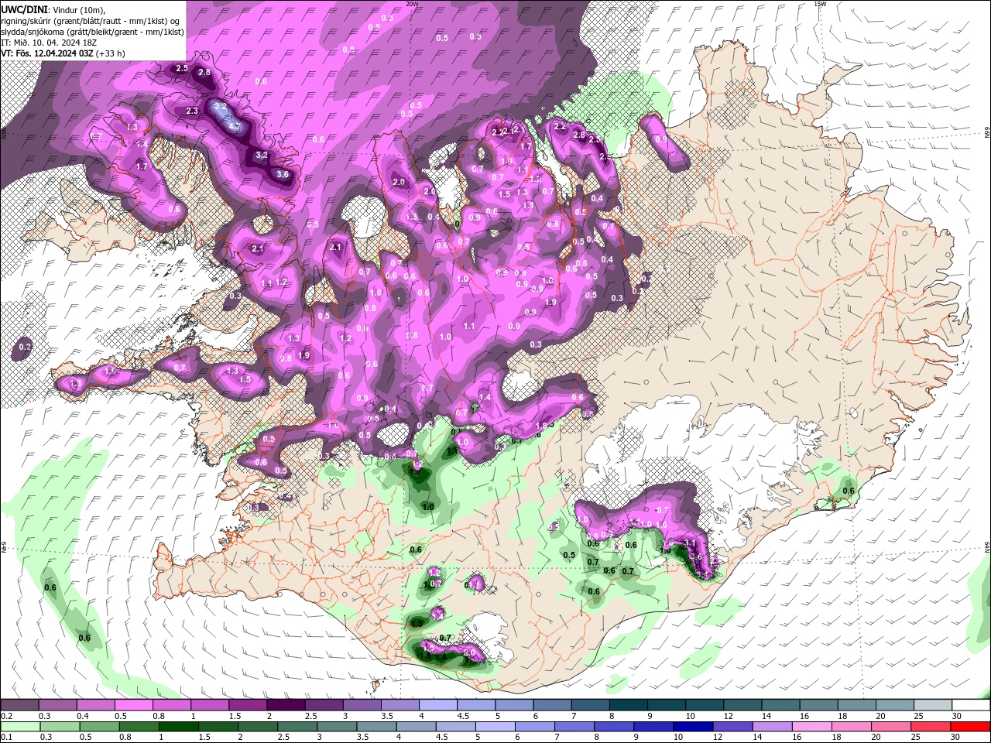Select the 'rigning/skúrir' legend description line
The image size is (991, 743).
click(x=91, y=20)
